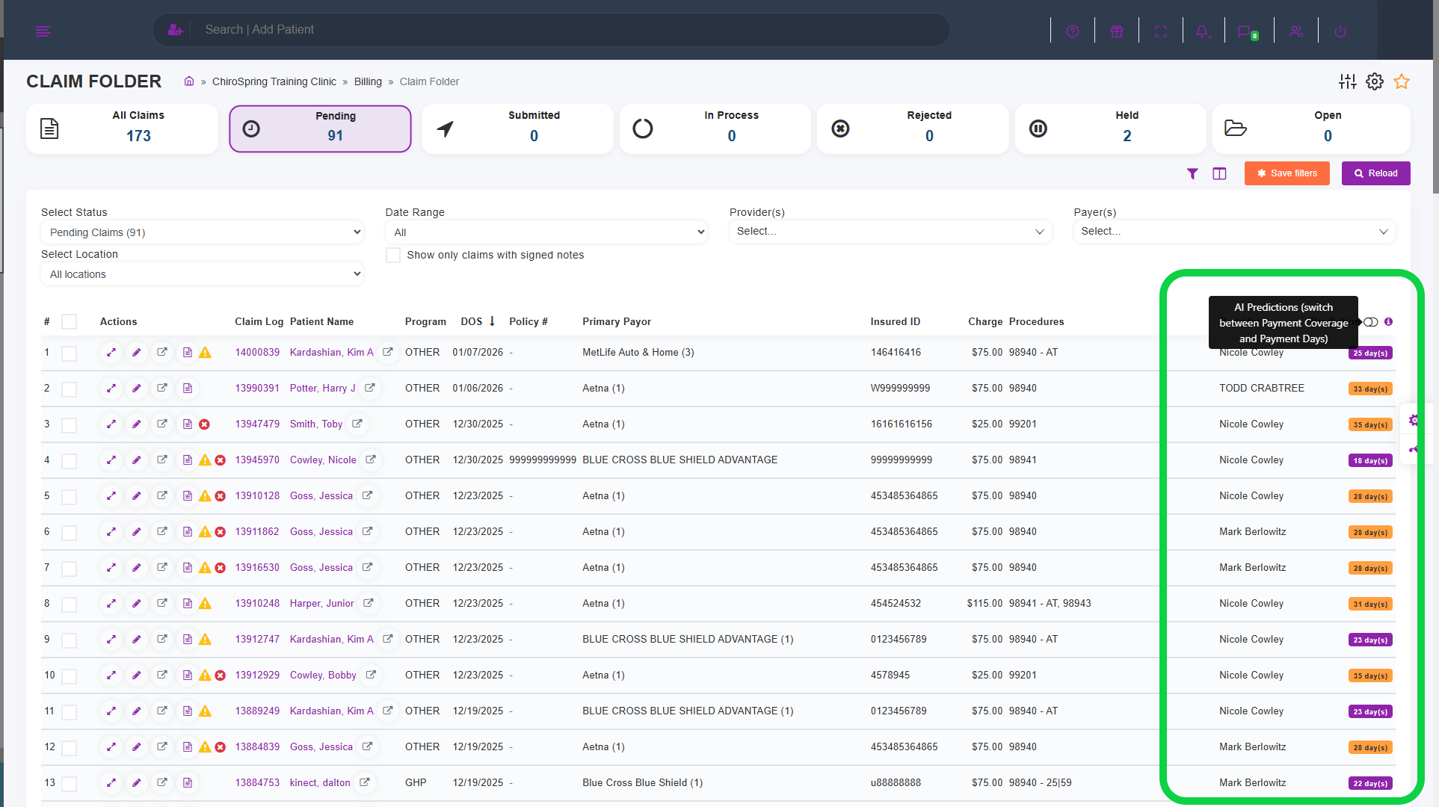Open the filter funnel icon
The width and height of the screenshot is (1439, 807).
click(1192, 173)
